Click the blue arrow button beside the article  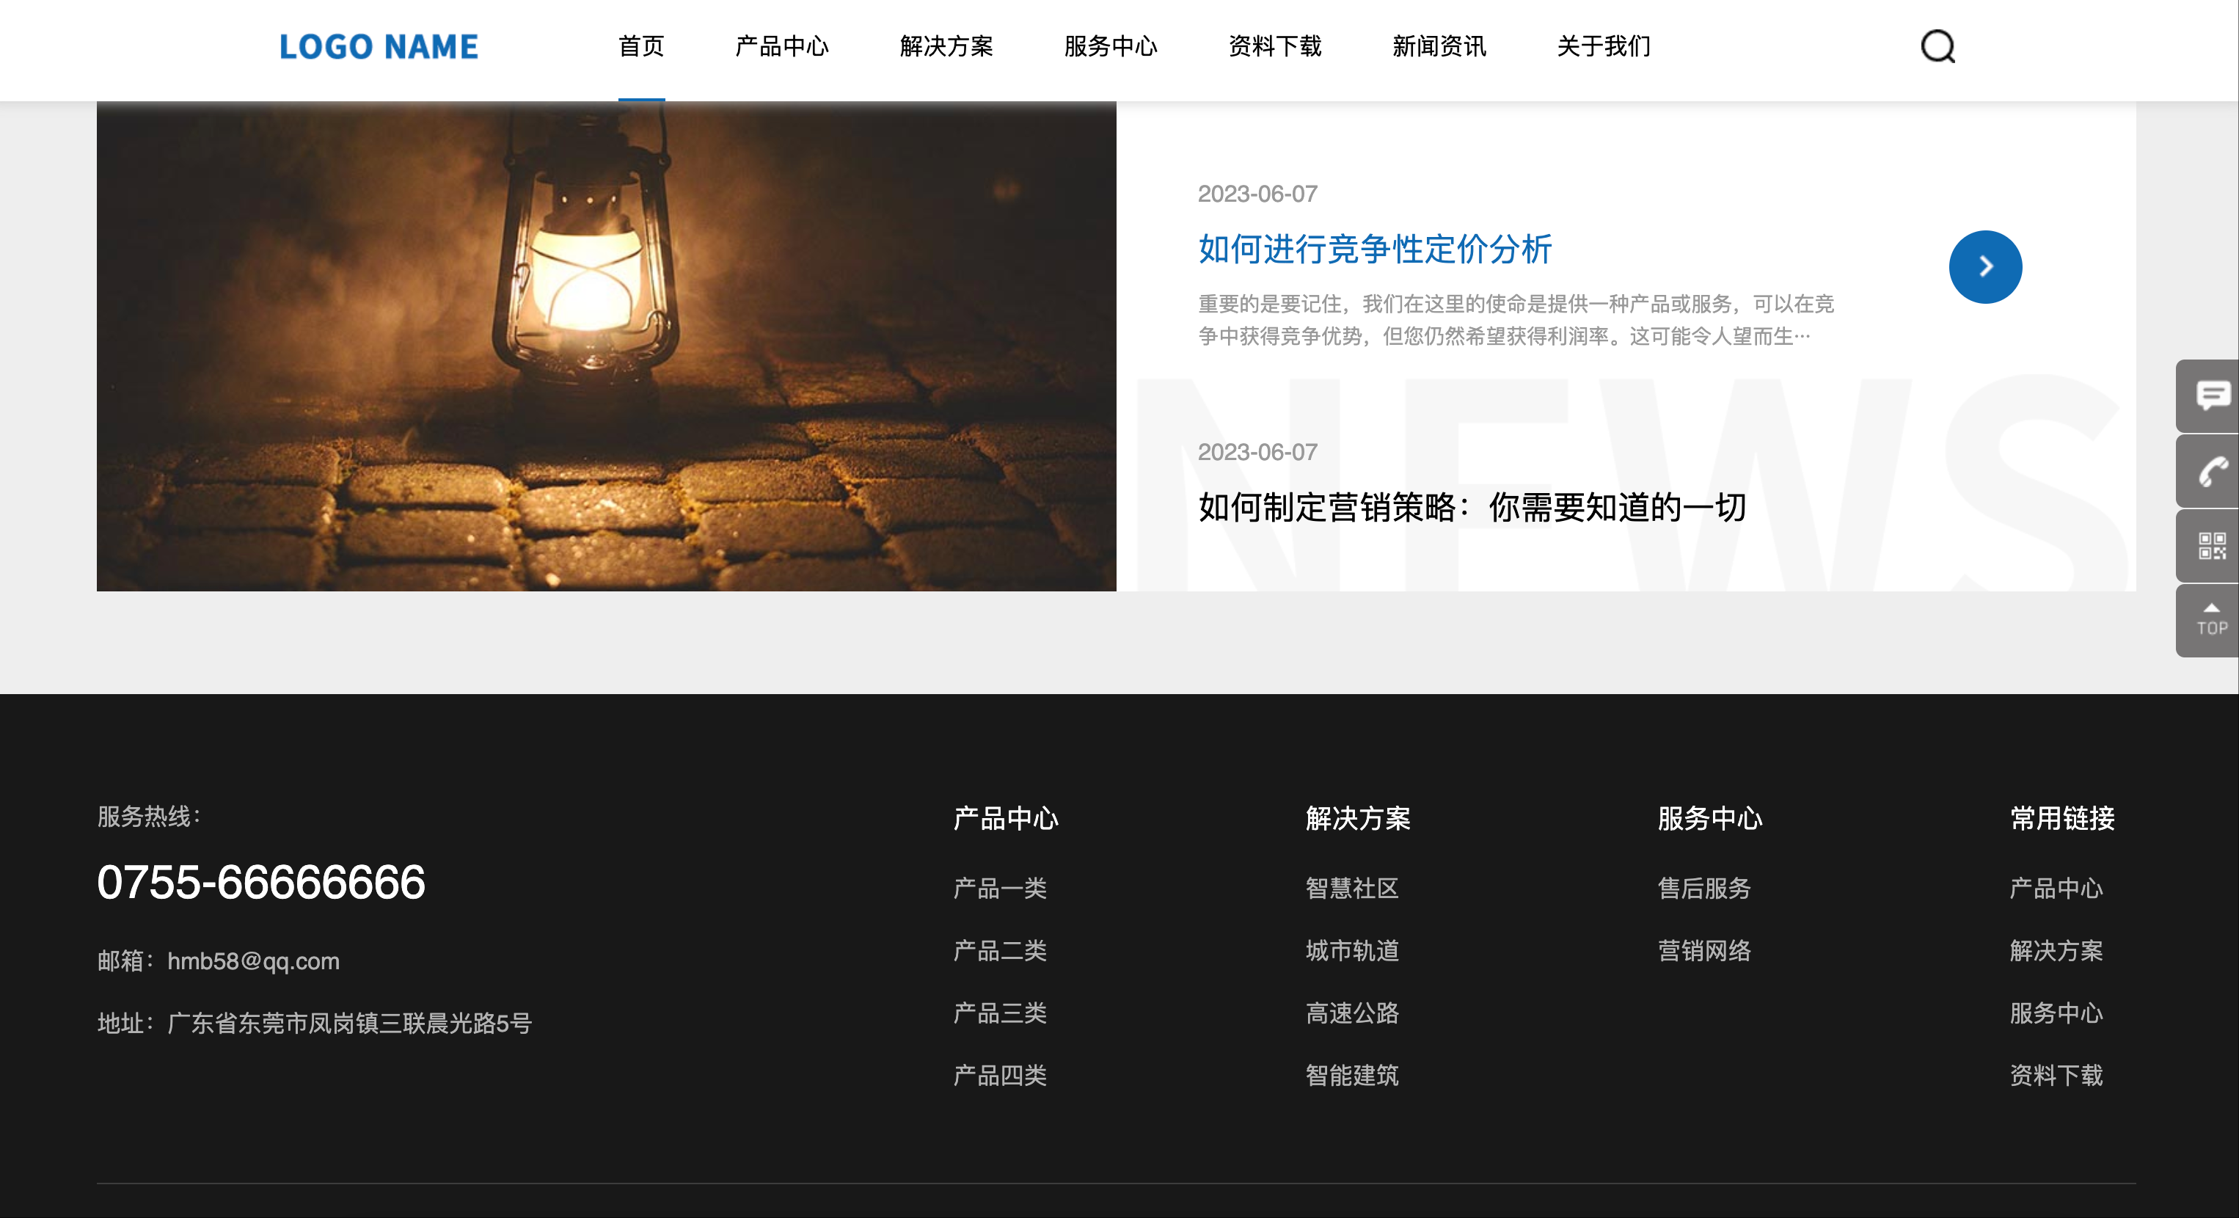pyautogui.click(x=1985, y=267)
